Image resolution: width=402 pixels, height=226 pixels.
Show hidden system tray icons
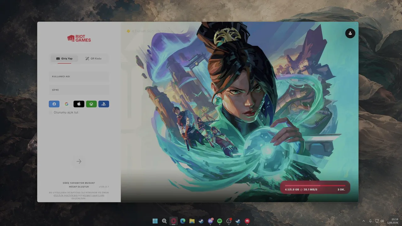pos(364,221)
